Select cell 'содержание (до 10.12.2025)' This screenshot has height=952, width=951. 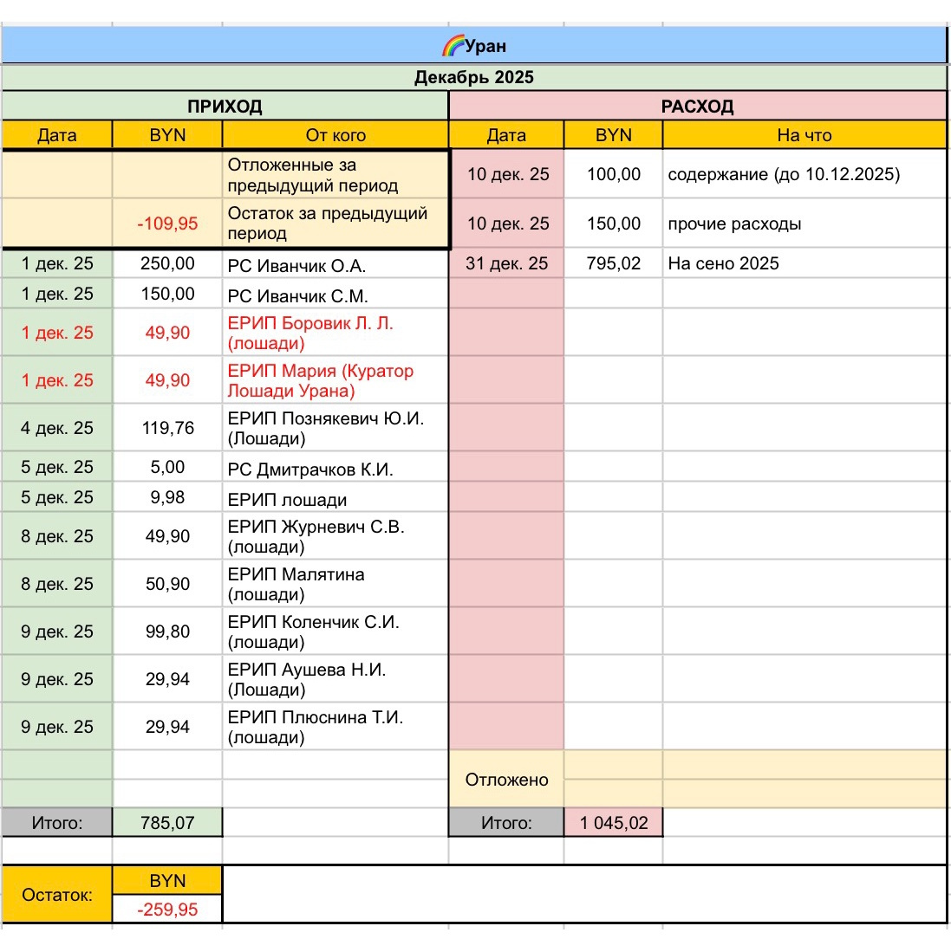click(x=804, y=174)
